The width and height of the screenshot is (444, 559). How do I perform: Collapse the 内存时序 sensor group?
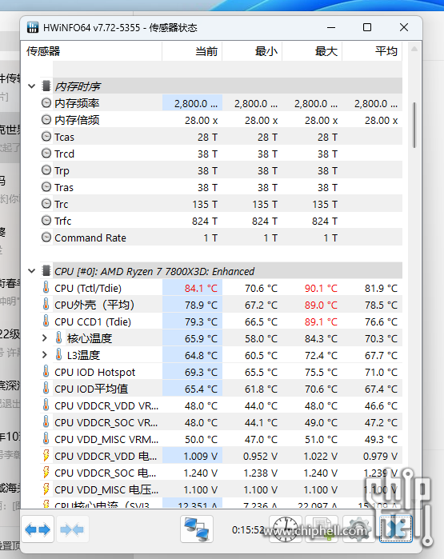(x=32, y=86)
